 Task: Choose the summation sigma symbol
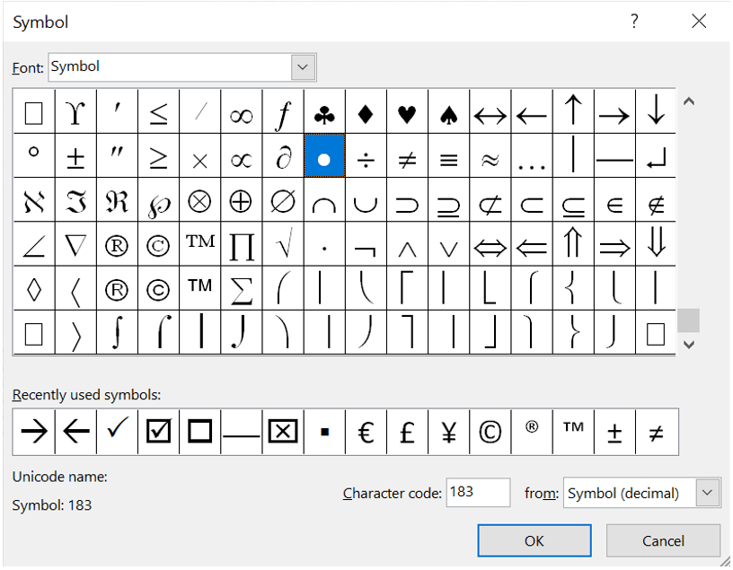pyautogui.click(x=241, y=289)
